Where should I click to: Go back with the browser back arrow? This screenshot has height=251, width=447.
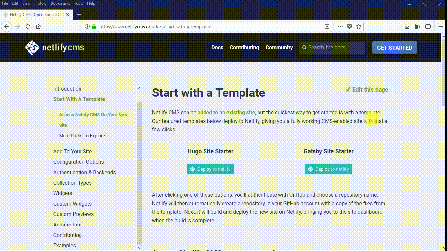coord(7,26)
